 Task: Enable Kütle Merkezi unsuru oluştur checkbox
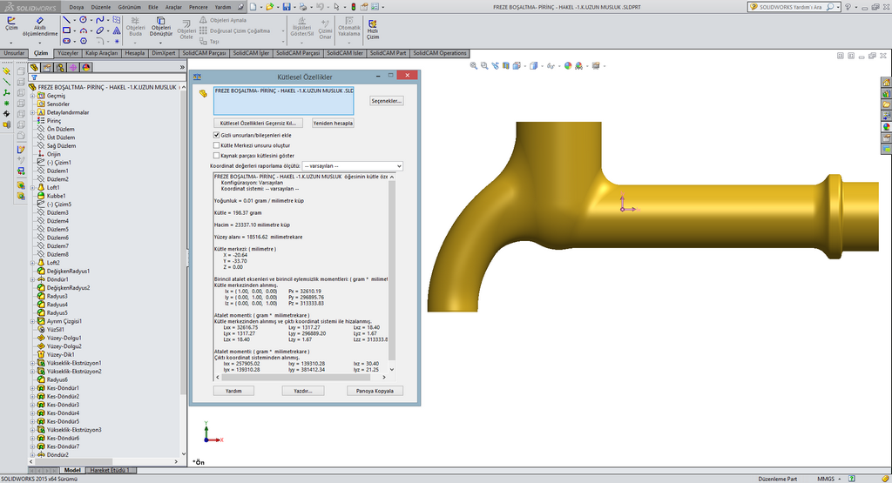click(x=217, y=145)
